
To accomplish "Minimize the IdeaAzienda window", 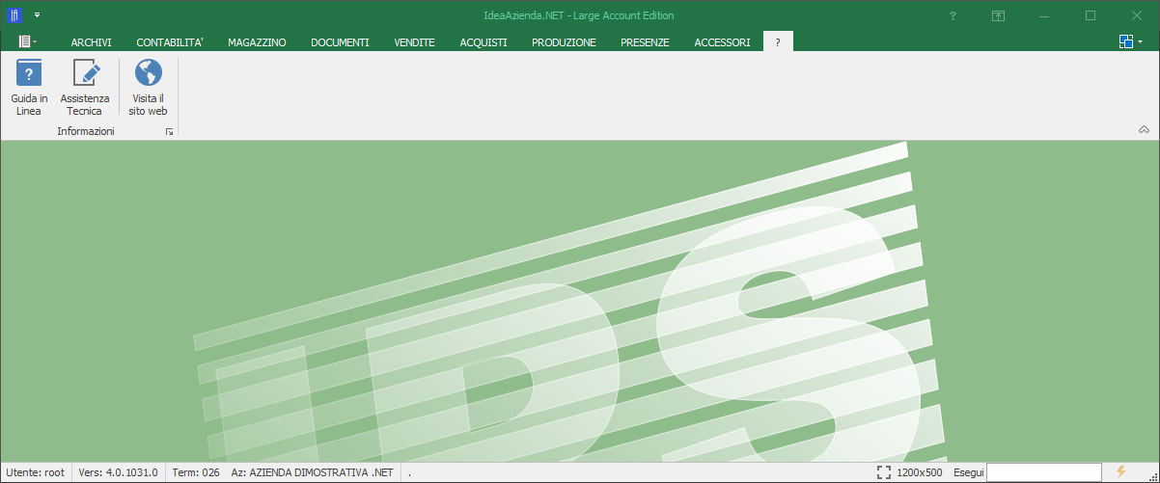I will pos(1045,15).
